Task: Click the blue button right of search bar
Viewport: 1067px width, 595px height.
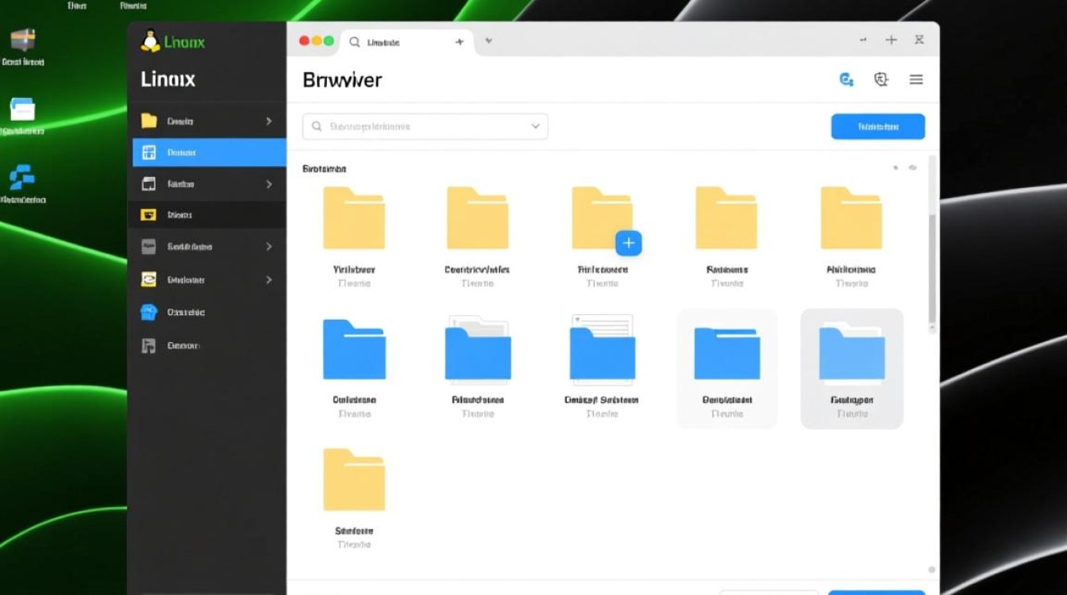Action: coord(877,126)
